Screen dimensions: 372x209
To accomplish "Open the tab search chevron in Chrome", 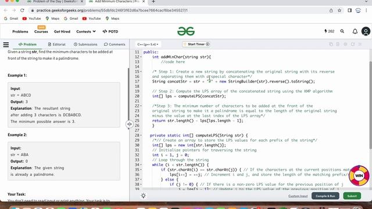I will pos(366,2).
